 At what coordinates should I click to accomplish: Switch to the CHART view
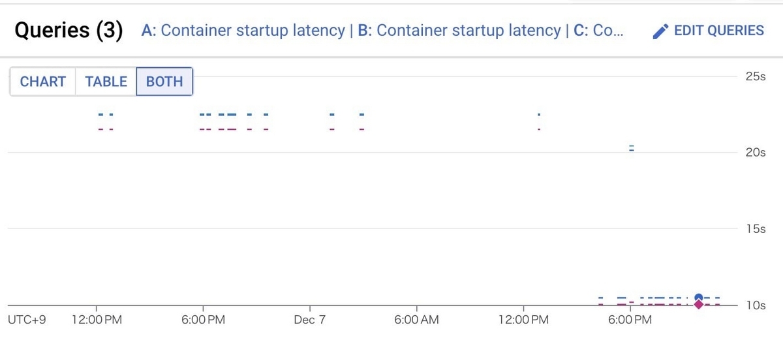coord(43,82)
